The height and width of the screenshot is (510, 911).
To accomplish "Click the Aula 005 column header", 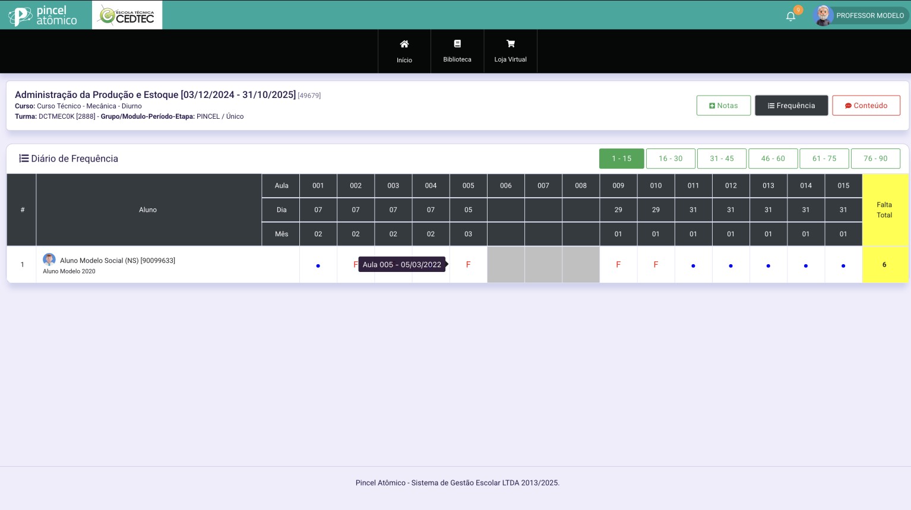I will click(x=468, y=186).
